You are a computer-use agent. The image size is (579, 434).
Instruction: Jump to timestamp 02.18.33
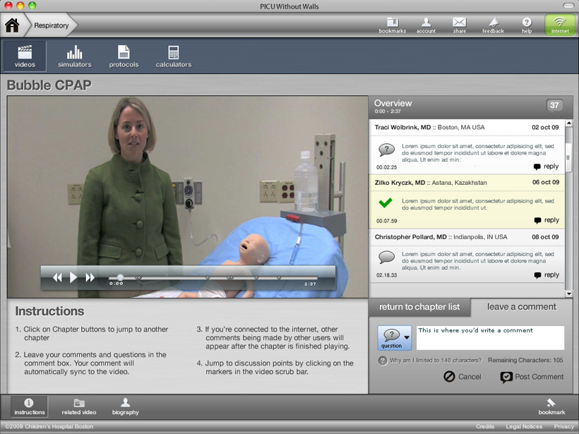click(x=387, y=275)
